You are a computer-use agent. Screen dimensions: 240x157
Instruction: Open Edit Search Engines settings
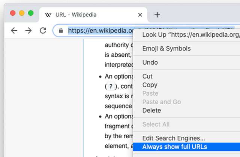tap(174, 138)
